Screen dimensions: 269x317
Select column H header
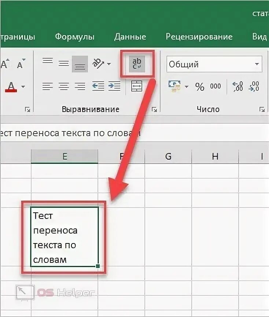215,156
